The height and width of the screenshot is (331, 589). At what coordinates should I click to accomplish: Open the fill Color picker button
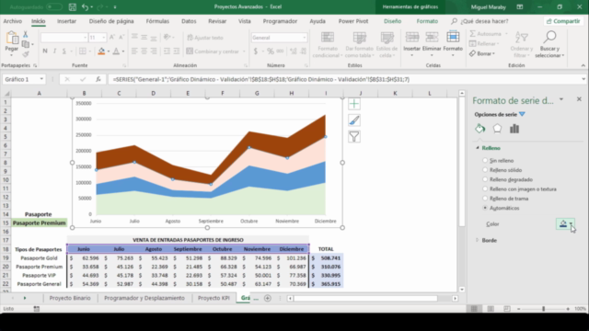(x=565, y=223)
